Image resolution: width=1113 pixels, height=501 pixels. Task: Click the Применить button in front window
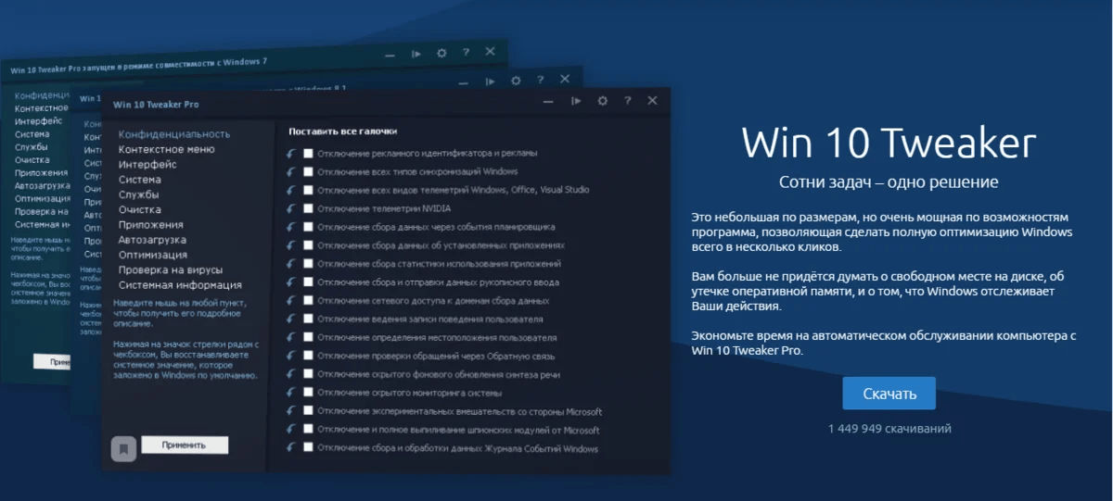[185, 445]
